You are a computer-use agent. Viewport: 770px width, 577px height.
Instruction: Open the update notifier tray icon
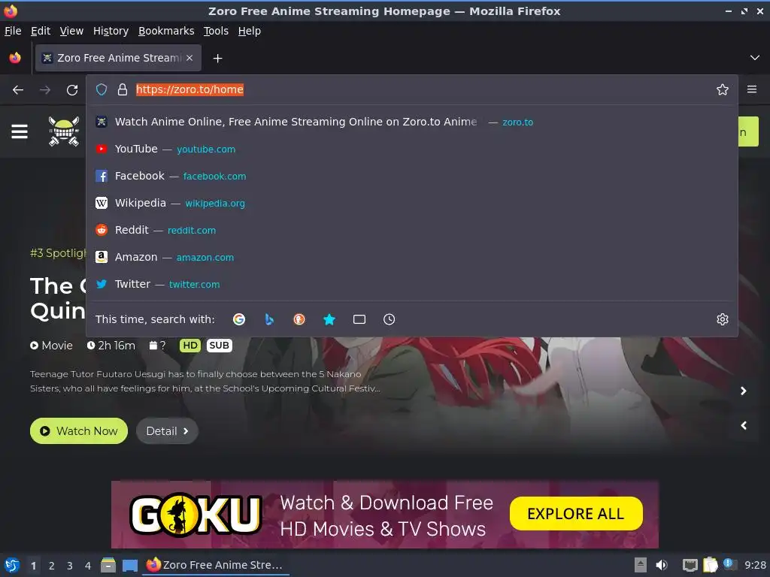point(729,564)
